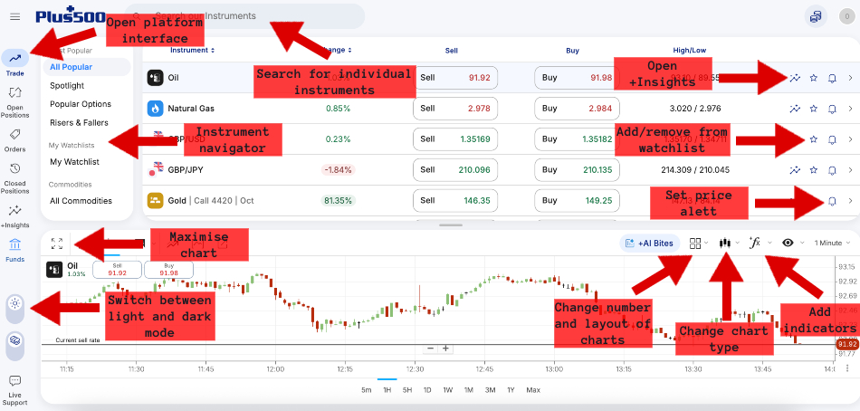Star GBP/JPY for the watchlist
This screenshot has height=411, width=860.
(814, 170)
